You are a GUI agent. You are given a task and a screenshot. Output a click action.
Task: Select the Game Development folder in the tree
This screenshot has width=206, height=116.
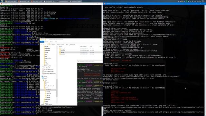tap(49, 86)
